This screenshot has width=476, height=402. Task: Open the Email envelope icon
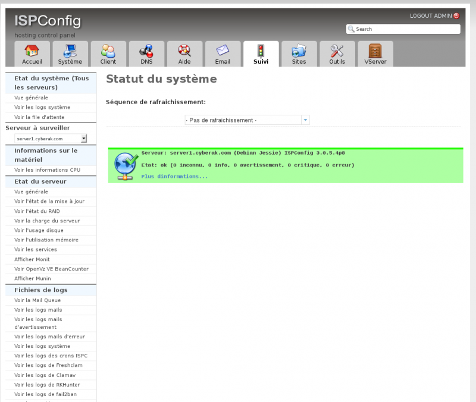[x=223, y=51]
